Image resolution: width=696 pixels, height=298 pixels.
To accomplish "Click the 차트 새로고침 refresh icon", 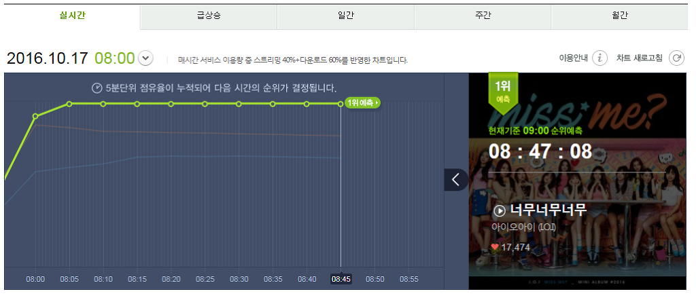I will (676, 58).
